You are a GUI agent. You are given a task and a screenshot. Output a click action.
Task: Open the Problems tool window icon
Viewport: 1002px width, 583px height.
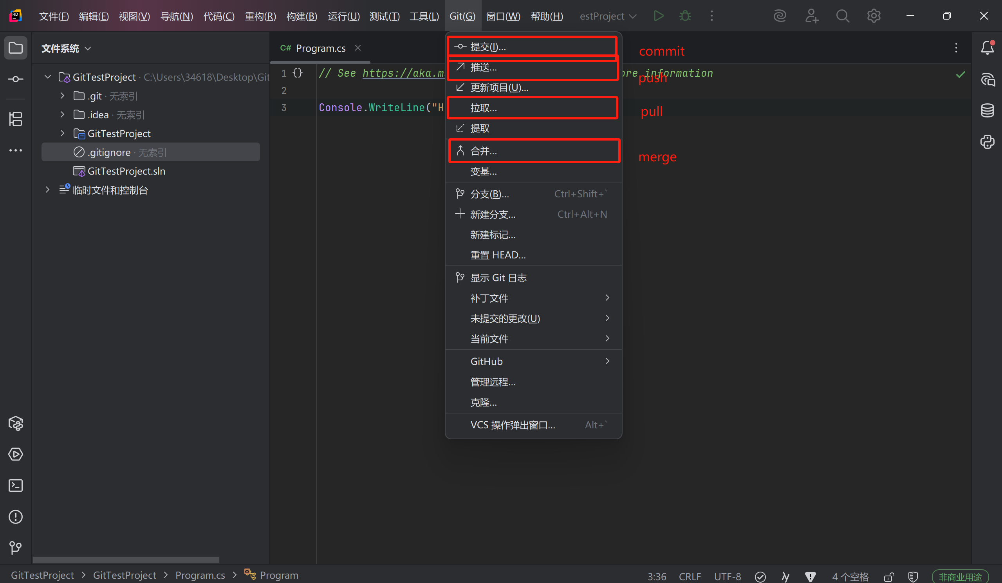coord(16,516)
